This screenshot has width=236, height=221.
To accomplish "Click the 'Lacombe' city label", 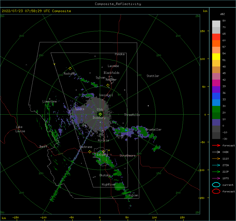I will pyautogui.click(x=113, y=66).
